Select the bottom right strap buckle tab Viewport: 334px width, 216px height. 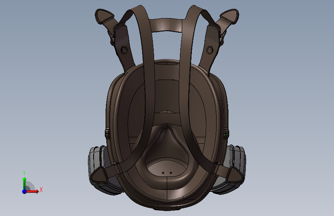point(235,175)
